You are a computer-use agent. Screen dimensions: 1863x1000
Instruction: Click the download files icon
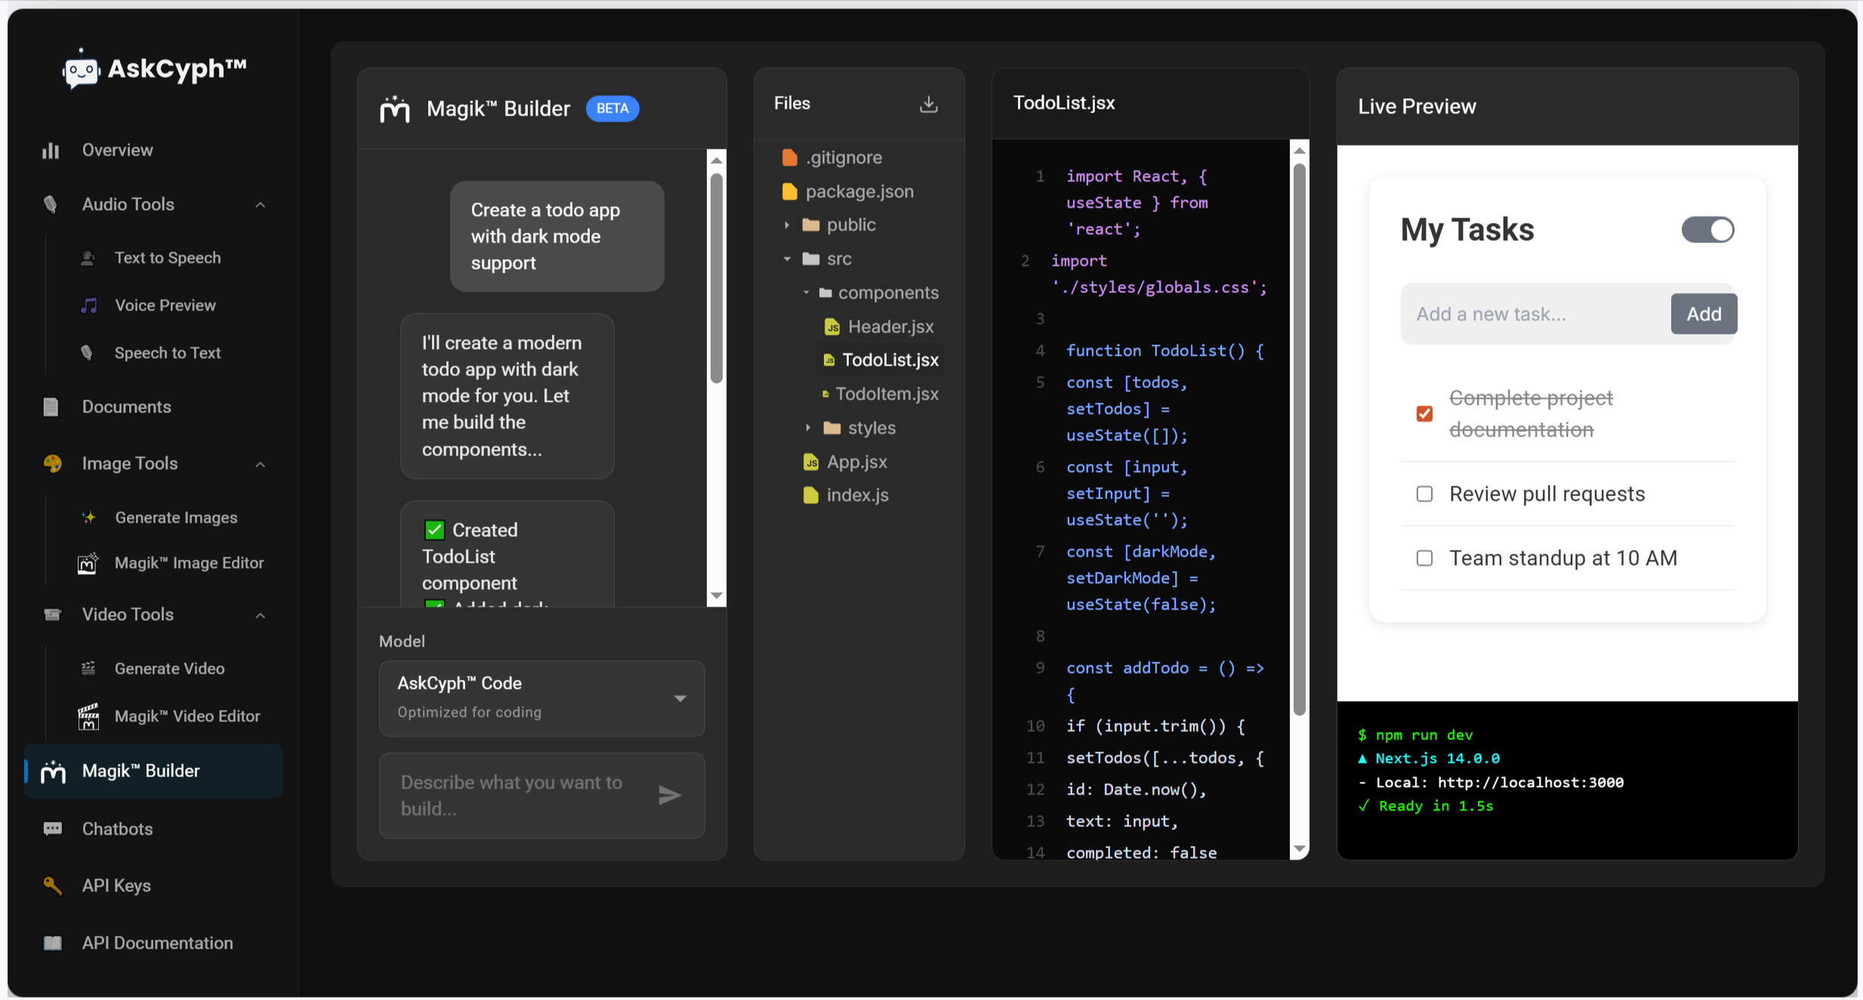(928, 104)
